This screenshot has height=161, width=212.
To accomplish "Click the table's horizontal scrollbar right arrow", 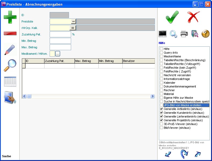I will (152, 96).
